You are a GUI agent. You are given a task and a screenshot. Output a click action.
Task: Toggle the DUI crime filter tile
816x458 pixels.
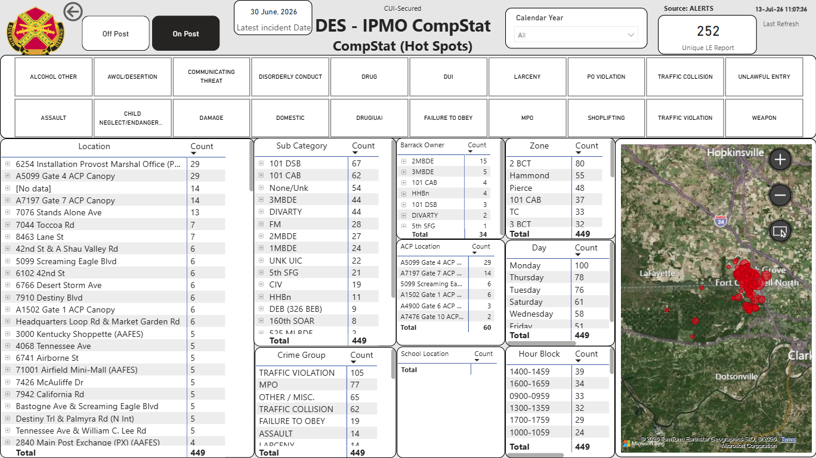click(448, 77)
